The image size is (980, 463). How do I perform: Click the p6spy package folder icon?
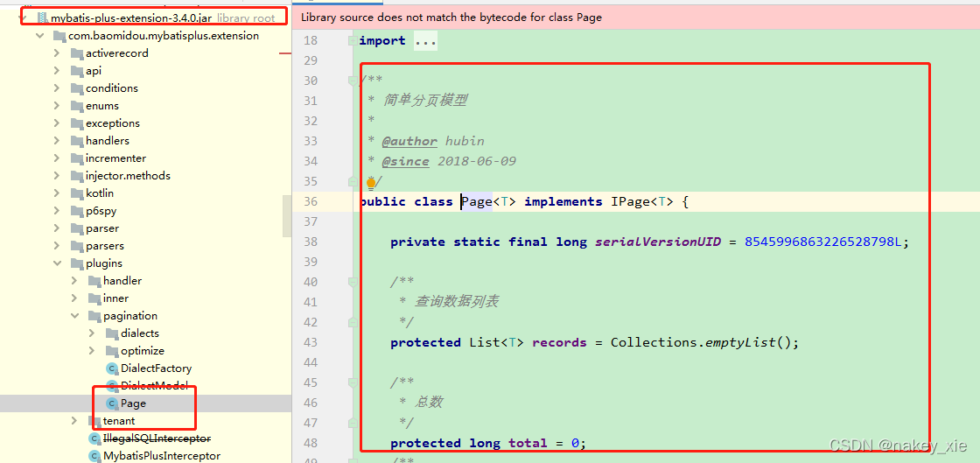[x=76, y=211]
